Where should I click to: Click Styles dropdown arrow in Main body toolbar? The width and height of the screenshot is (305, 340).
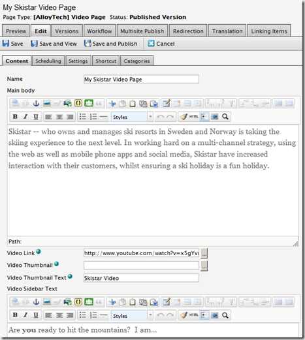point(150,117)
